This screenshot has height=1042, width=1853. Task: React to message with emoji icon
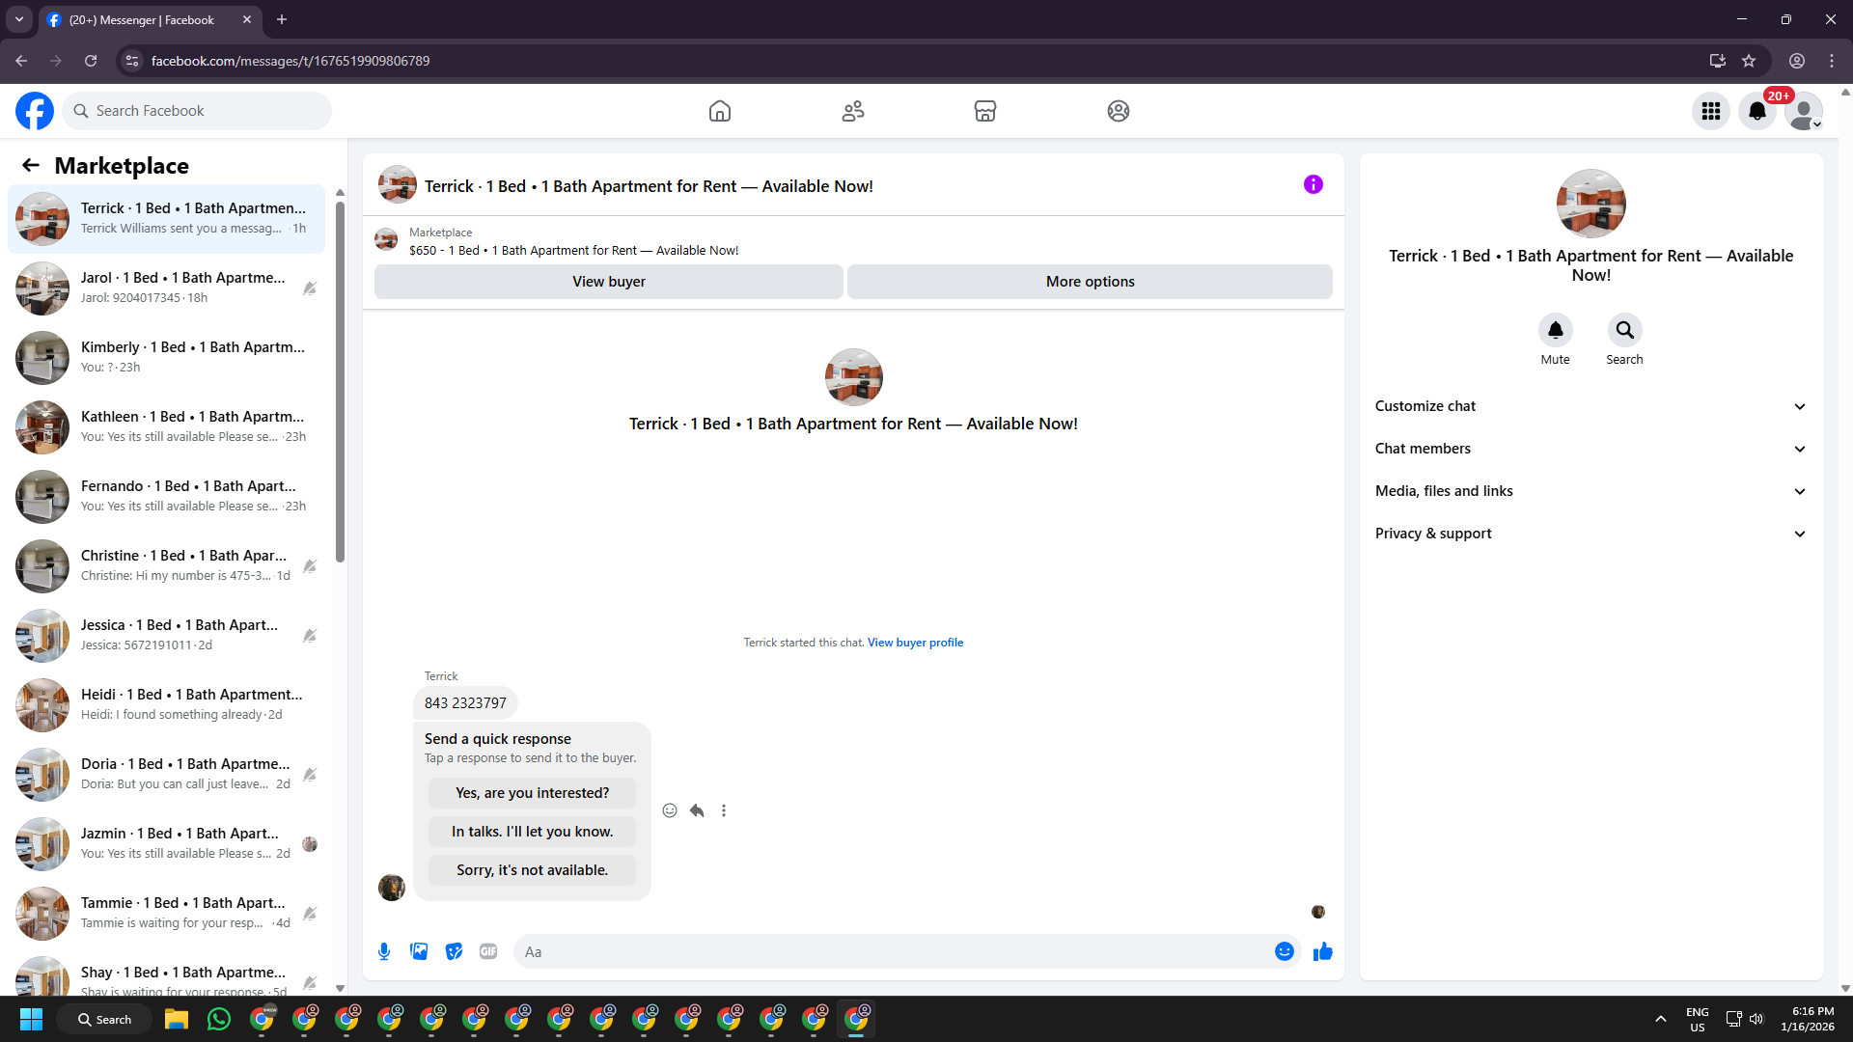click(x=670, y=810)
